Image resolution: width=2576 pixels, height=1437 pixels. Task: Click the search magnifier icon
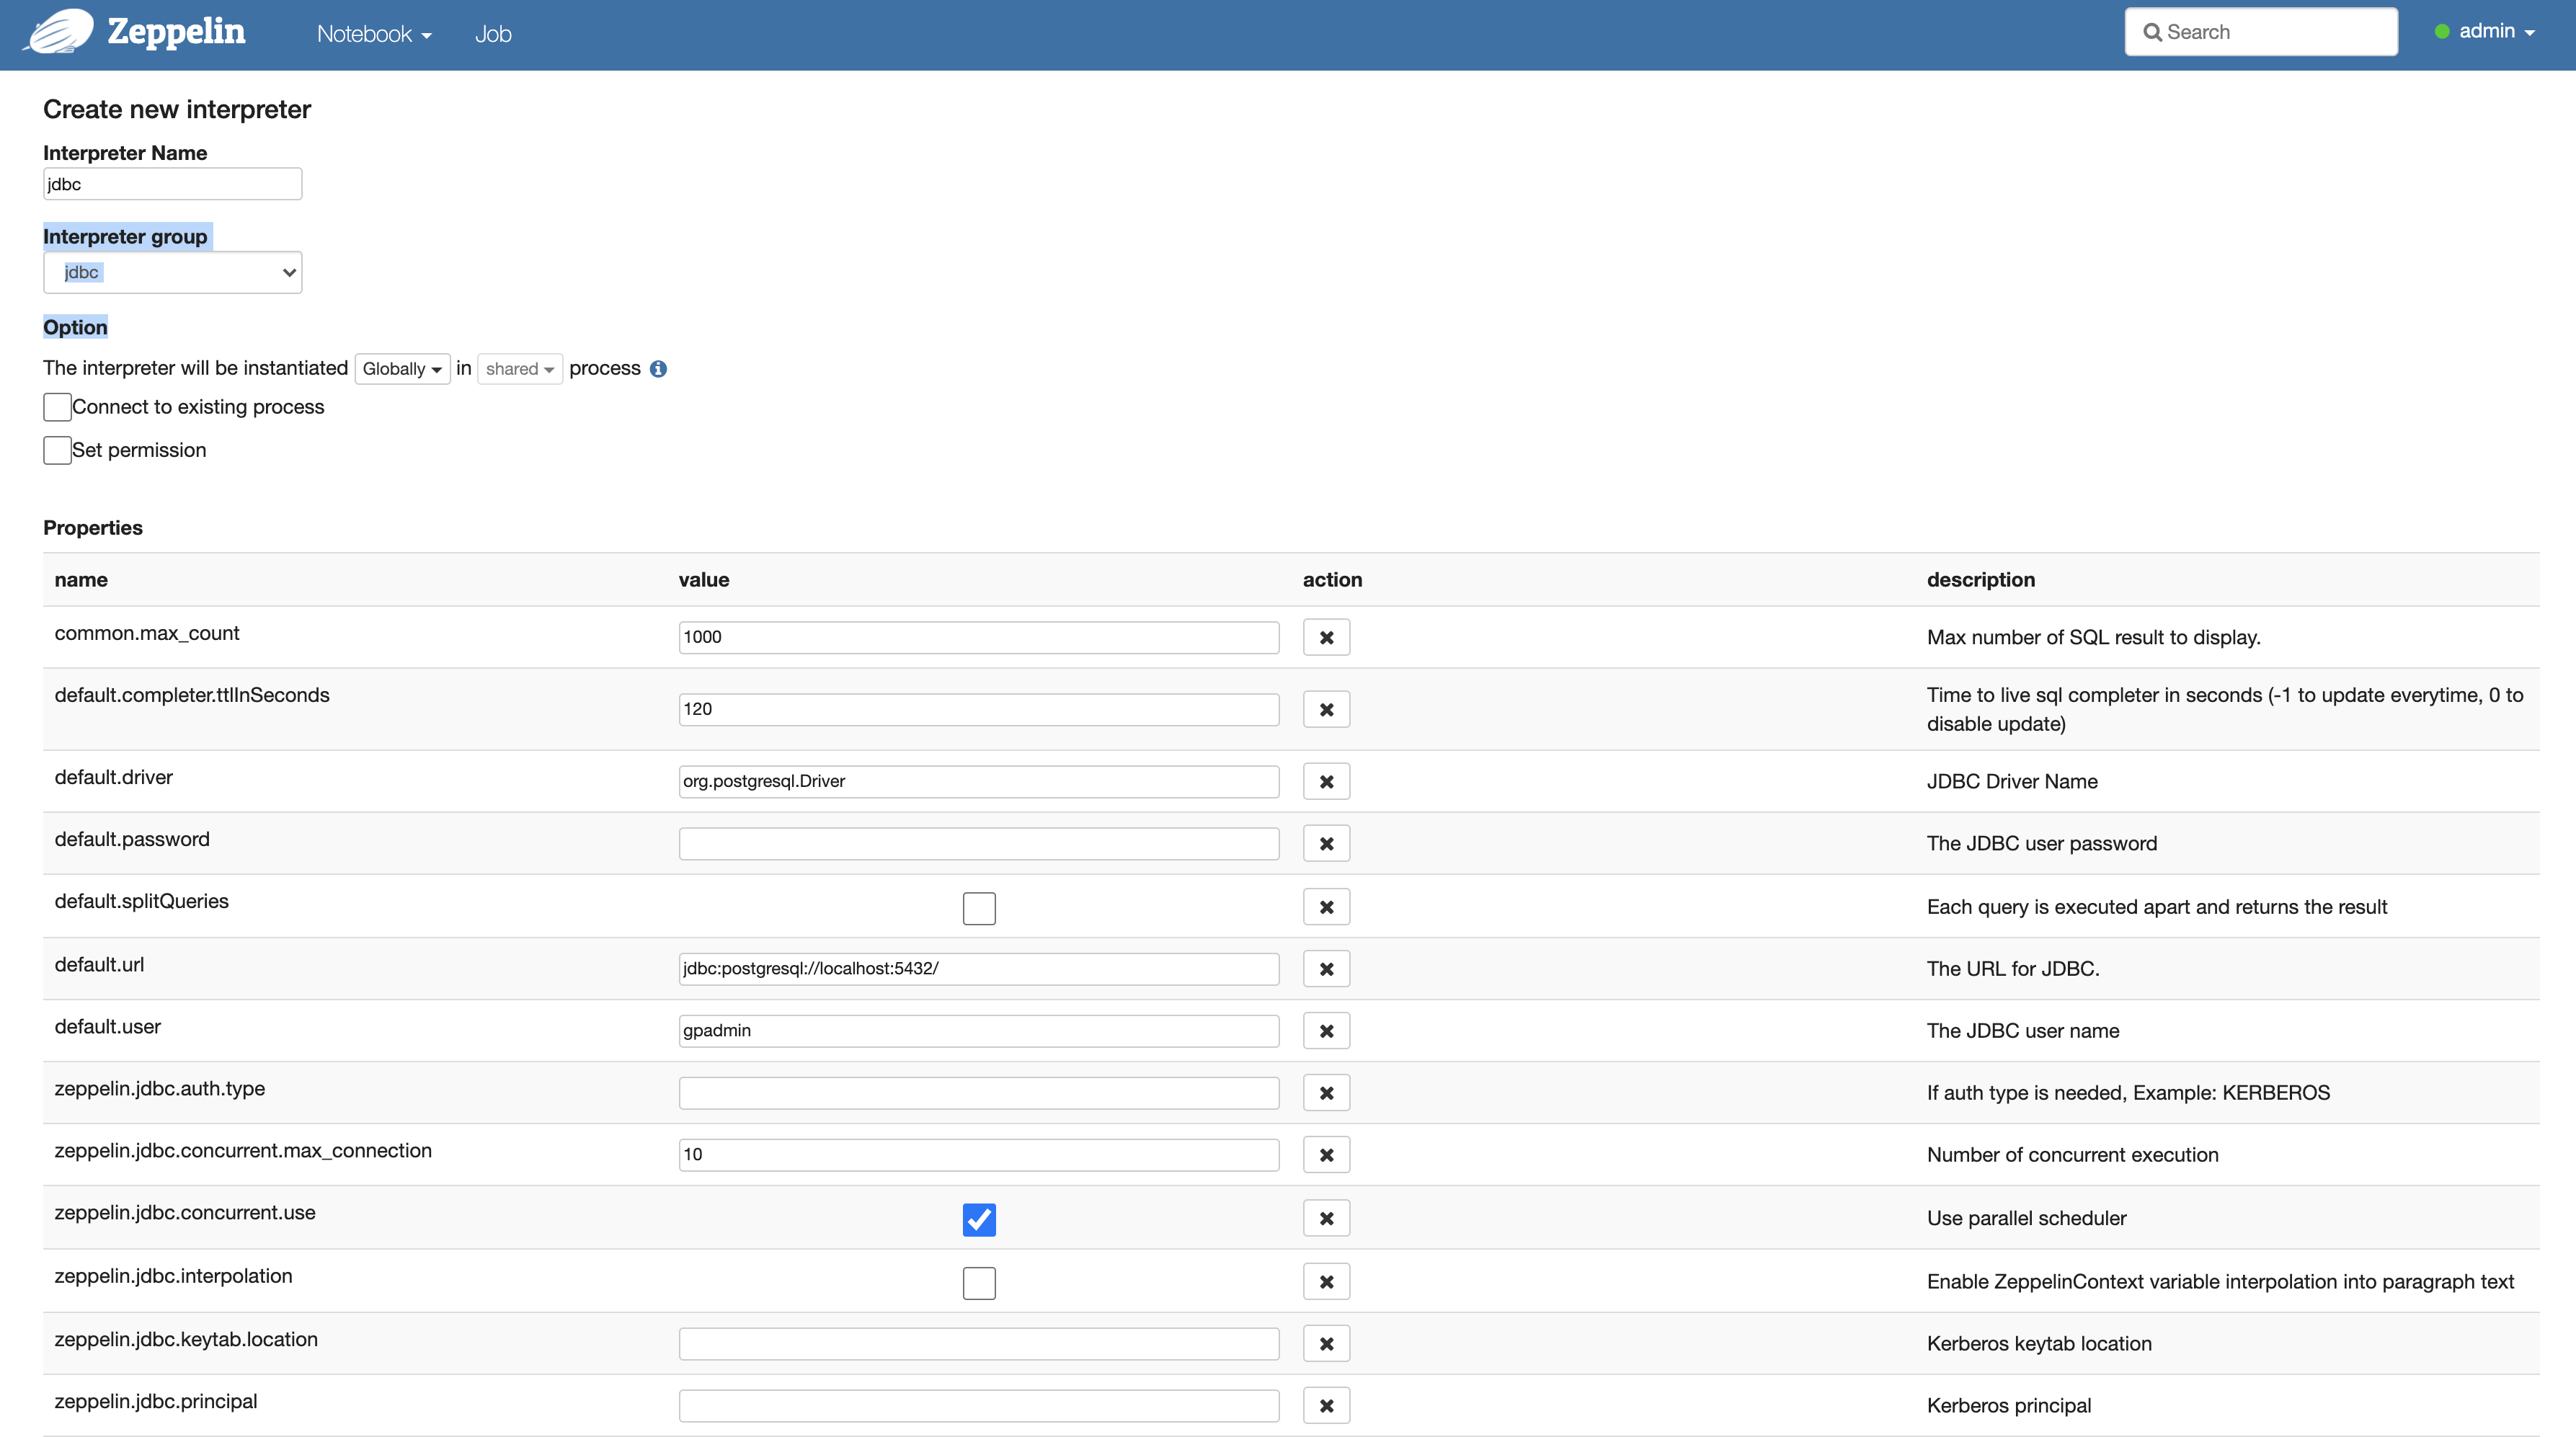click(2153, 31)
